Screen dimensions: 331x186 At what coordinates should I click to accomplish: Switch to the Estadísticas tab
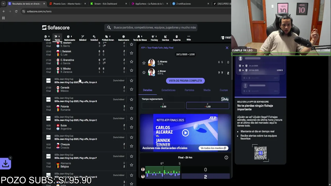[168, 90]
